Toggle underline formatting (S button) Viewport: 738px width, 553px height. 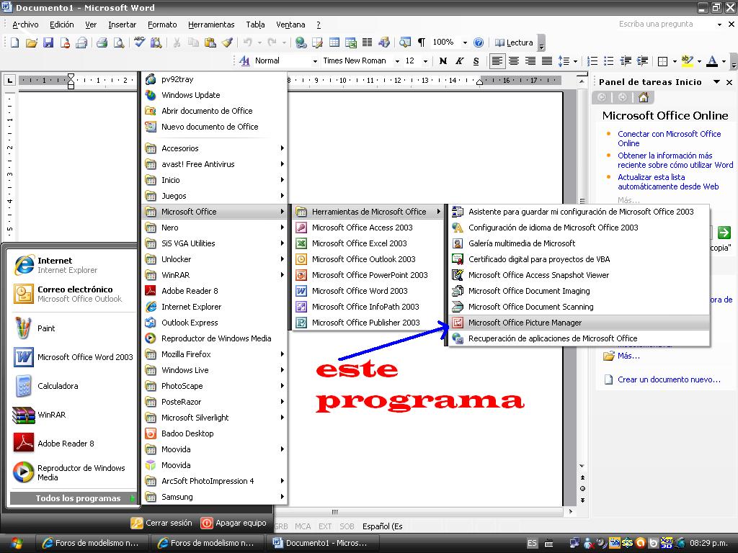476,60
